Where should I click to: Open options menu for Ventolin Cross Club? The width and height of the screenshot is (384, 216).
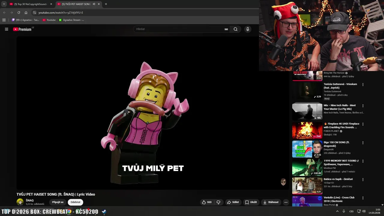pos(363,198)
